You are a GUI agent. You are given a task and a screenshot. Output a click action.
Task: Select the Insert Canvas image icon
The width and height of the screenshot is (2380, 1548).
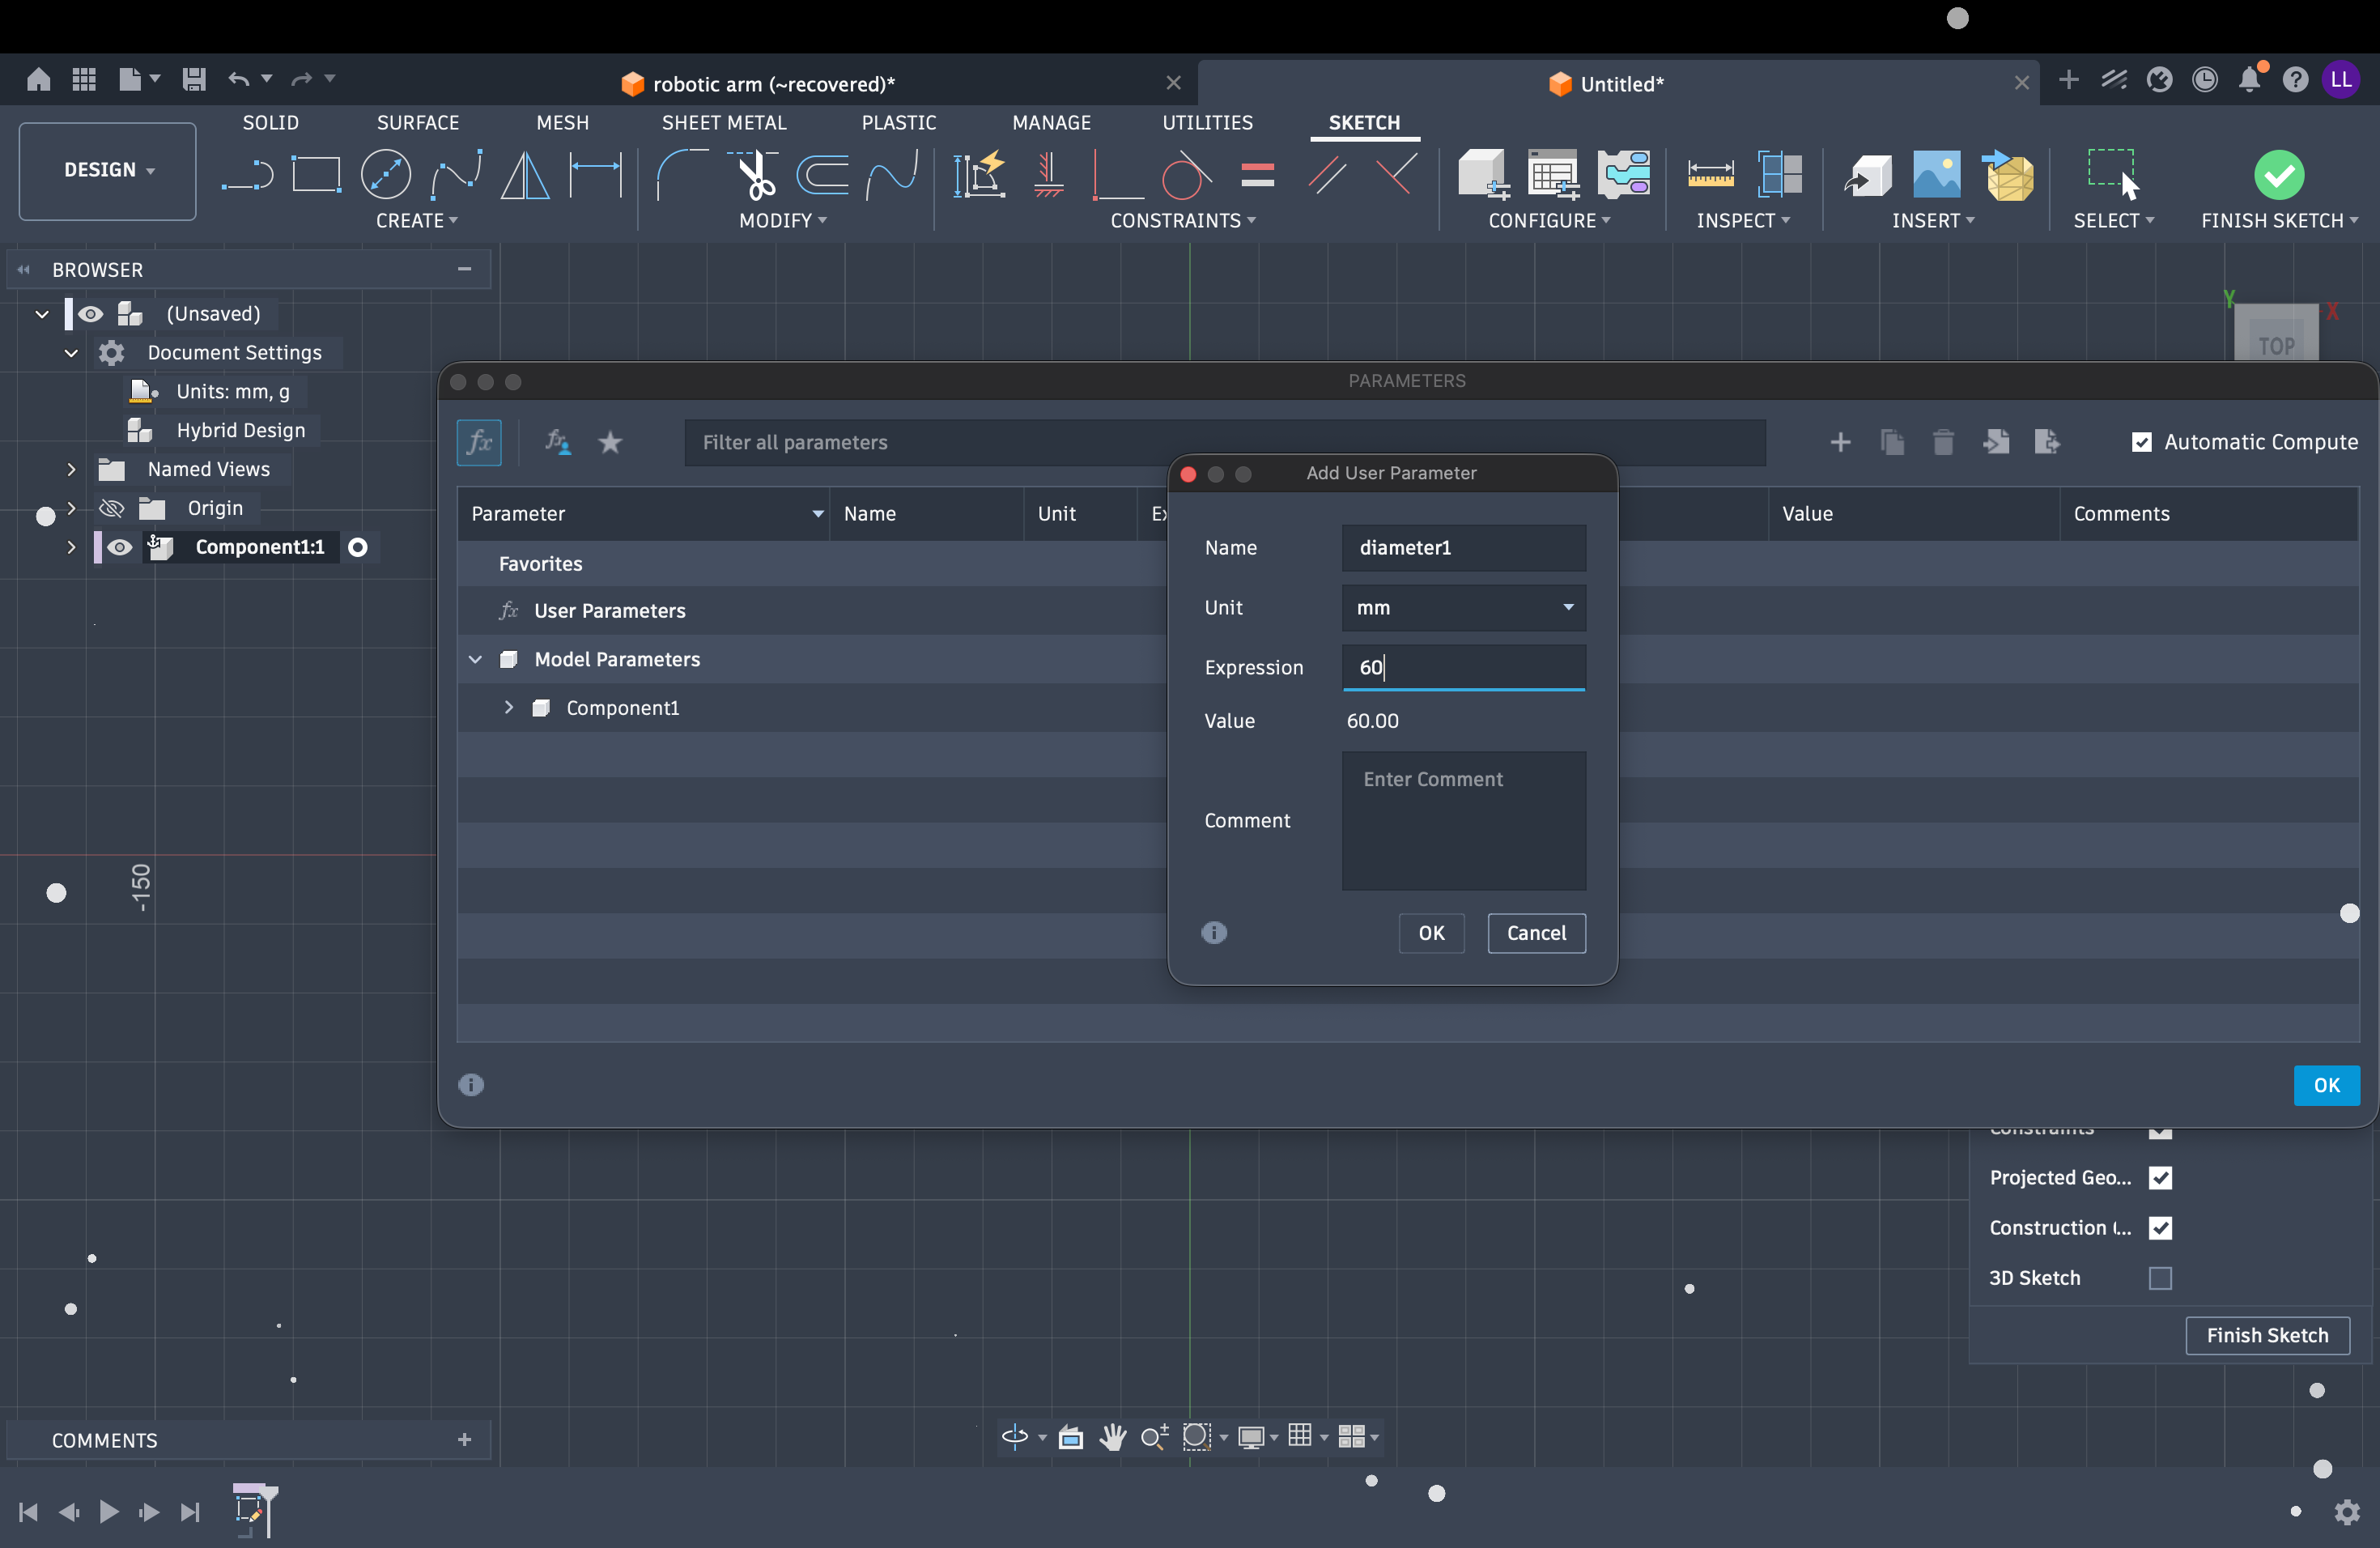[x=1937, y=175]
